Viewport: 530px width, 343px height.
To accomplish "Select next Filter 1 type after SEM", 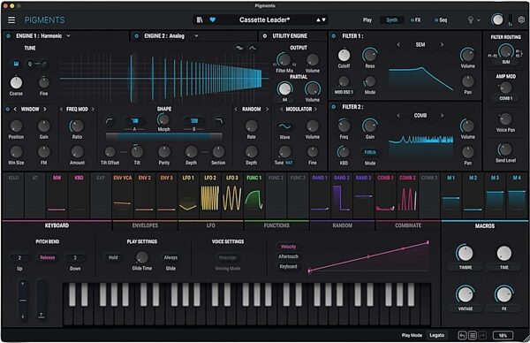I will (x=442, y=45).
